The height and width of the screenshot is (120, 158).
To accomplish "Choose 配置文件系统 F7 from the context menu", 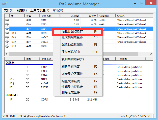I will 77,81.
